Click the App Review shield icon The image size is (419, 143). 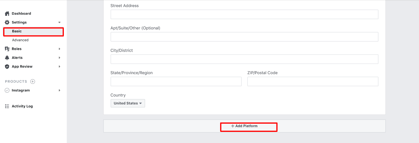tap(7, 67)
